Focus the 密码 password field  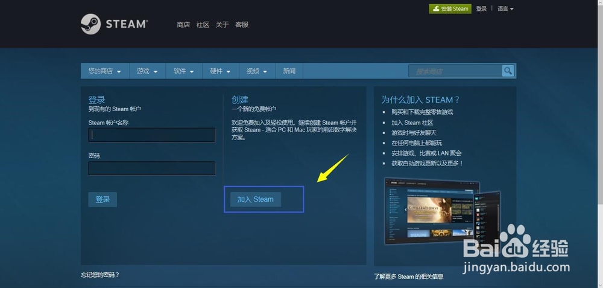coord(152,168)
